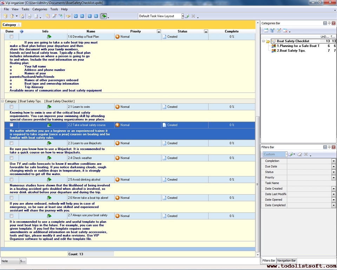Collapse the Boat Safety Checklist tree node
This screenshot has height=270, width=337.
263,41
